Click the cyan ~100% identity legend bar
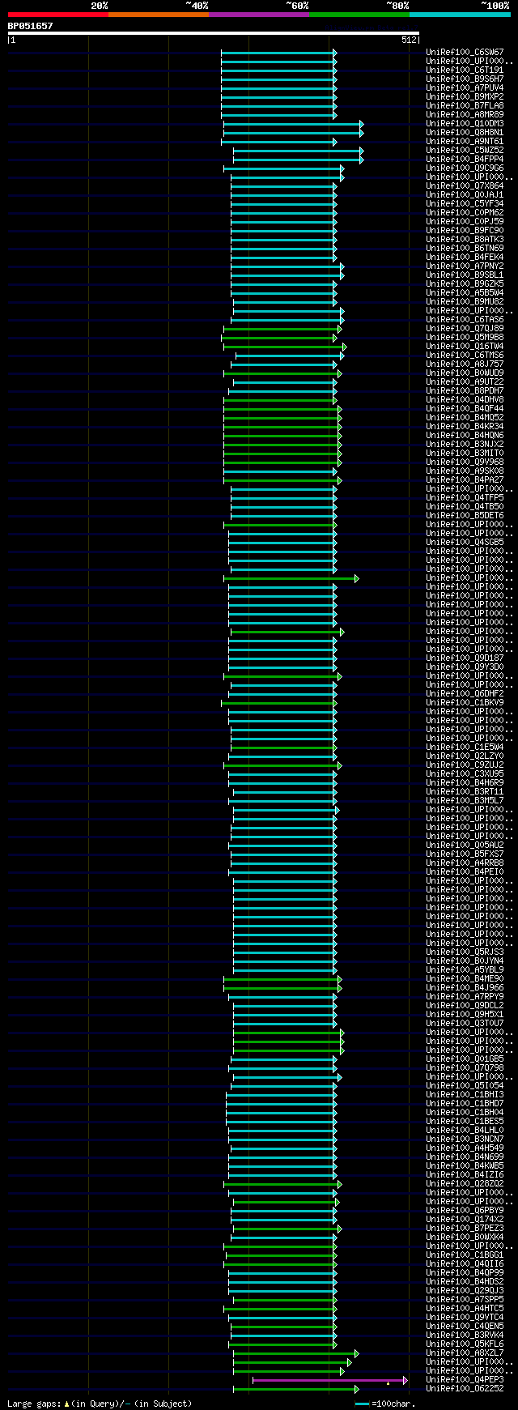This screenshot has height=1410, width=518. pyautogui.click(x=459, y=14)
